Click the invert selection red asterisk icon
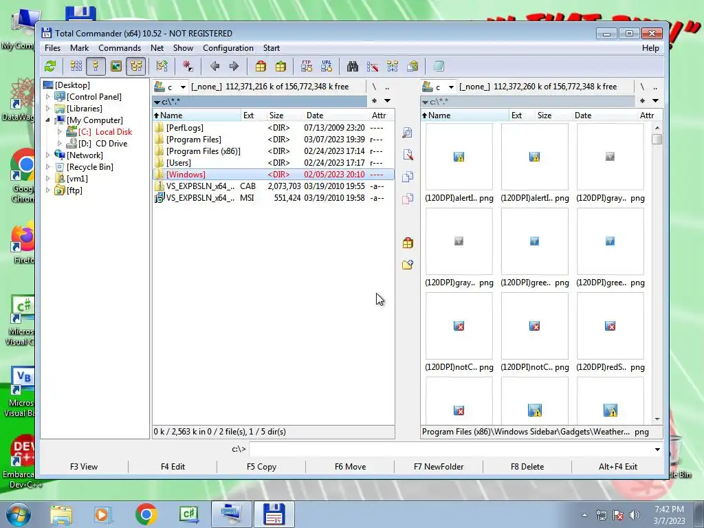This screenshot has width=704, height=528. click(188, 67)
